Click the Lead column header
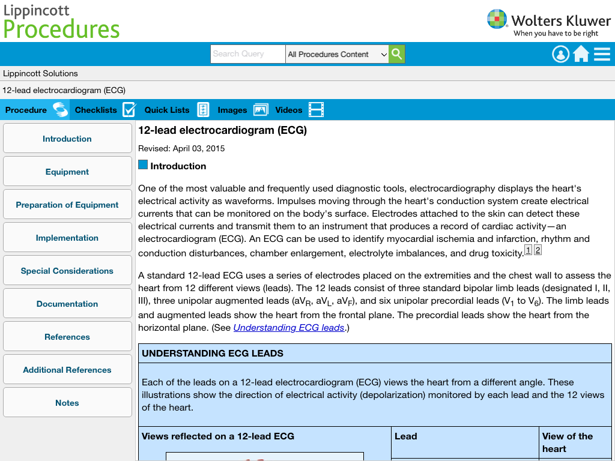The width and height of the screenshot is (615, 461). (405, 436)
